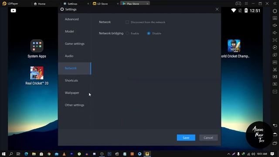The width and height of the screenshot is (279, 157).
Task: Open File Explorer from the taskbar
Action: click(34, 154)
